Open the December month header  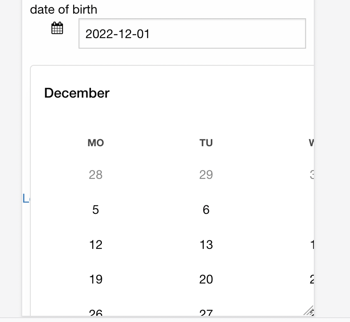point(77,93)
